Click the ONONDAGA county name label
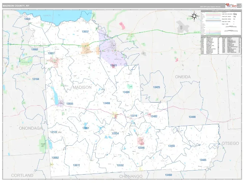The width and height of the screenshot is (244, 183). [x=30, y=128]
